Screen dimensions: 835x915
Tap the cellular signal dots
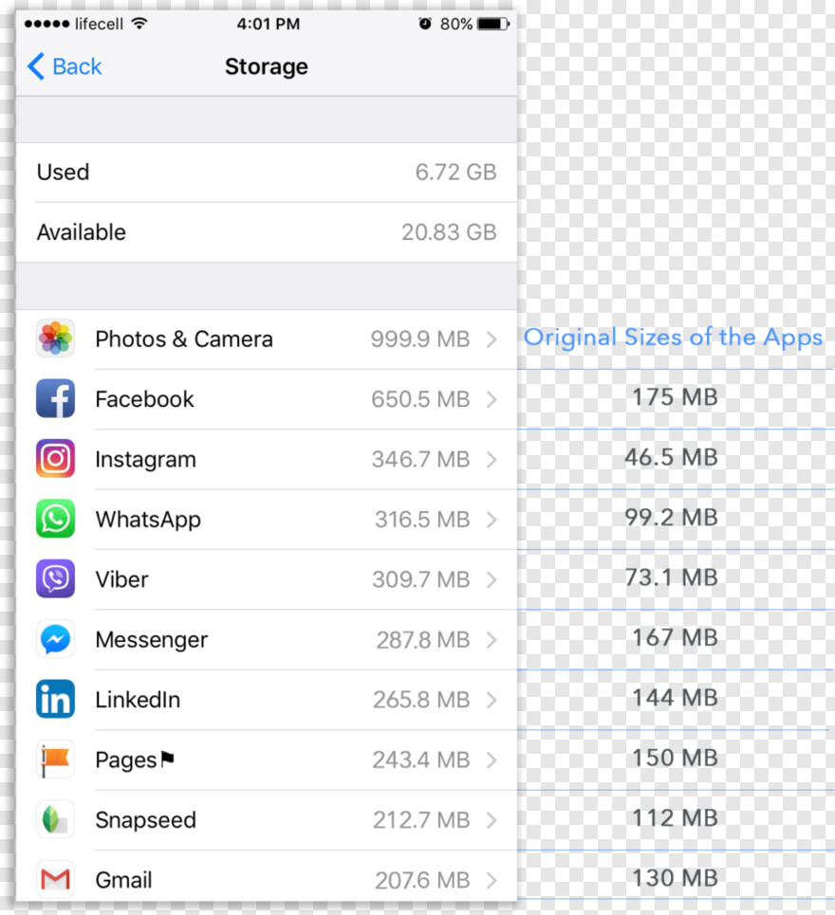tap(46, 24)
